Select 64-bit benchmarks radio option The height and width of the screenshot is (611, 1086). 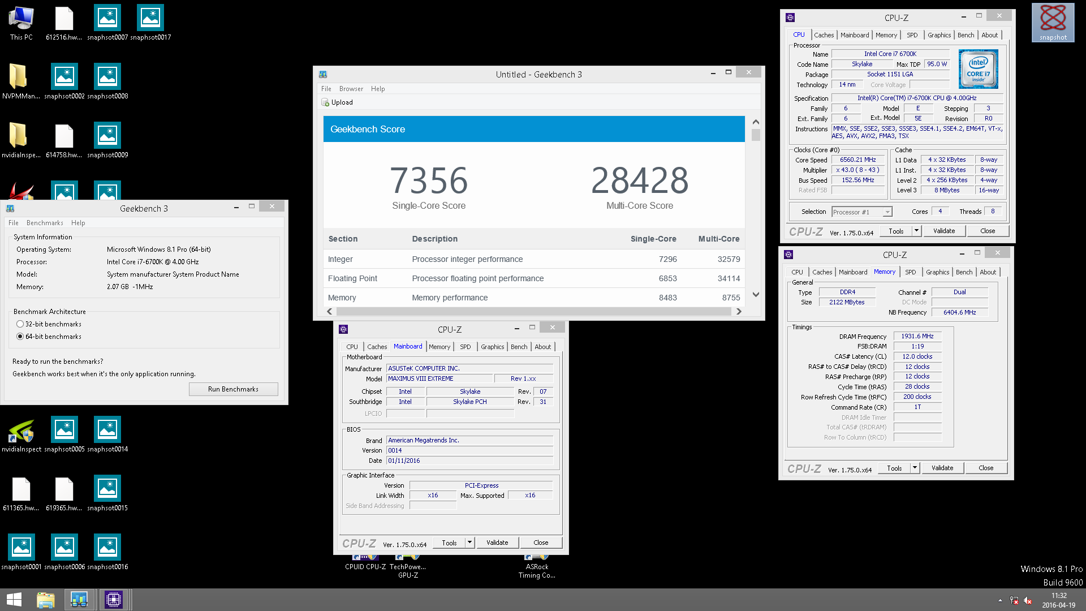coord(20,337)
